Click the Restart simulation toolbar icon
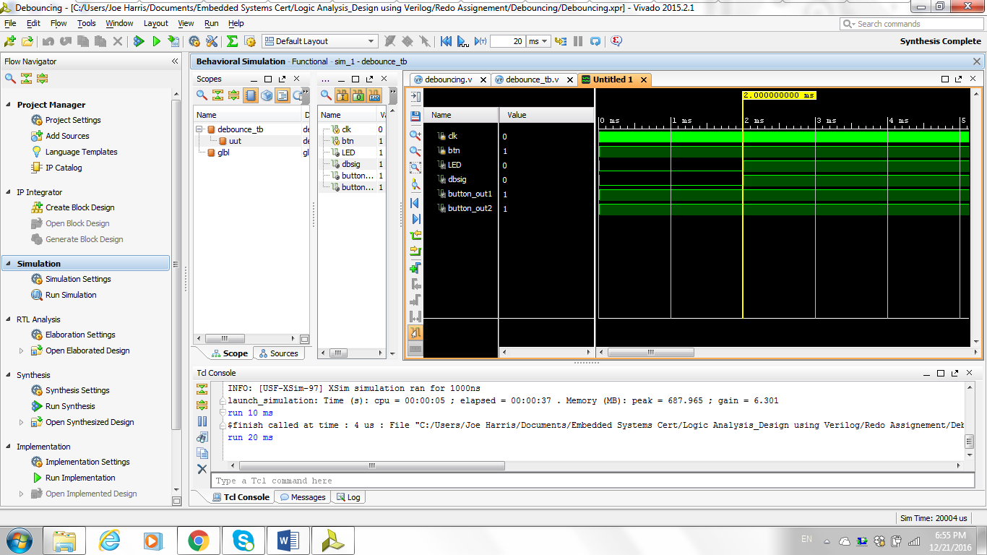Viewport: 987px width, 555px height. 447,41
